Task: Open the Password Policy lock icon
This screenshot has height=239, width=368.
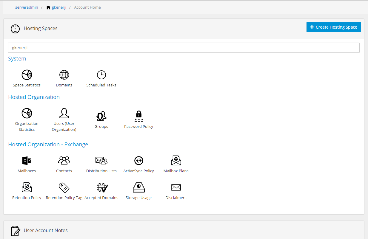Action: click(139, 116)
